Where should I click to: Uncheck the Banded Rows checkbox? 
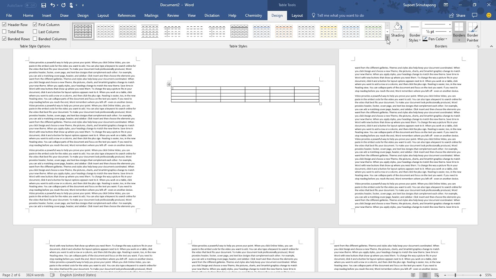point(4,39)
